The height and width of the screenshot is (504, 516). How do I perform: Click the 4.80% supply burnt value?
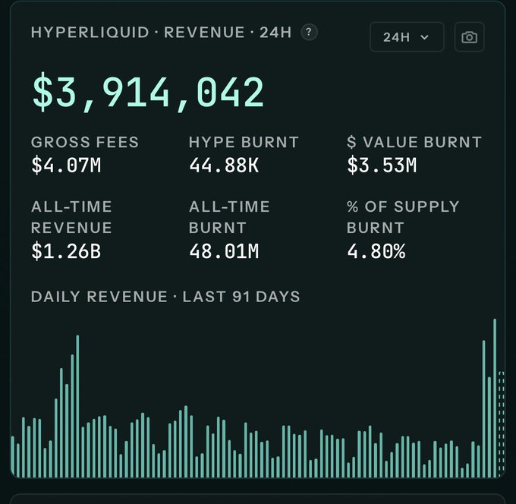tap(376, 251)
